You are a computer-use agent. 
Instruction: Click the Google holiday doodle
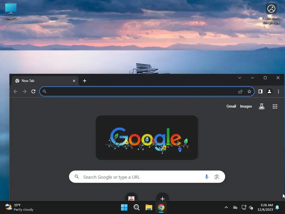[x=147, y=138]
